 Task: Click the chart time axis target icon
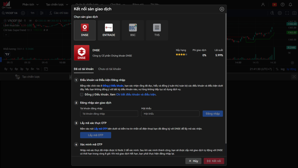[x=292, y=63]
